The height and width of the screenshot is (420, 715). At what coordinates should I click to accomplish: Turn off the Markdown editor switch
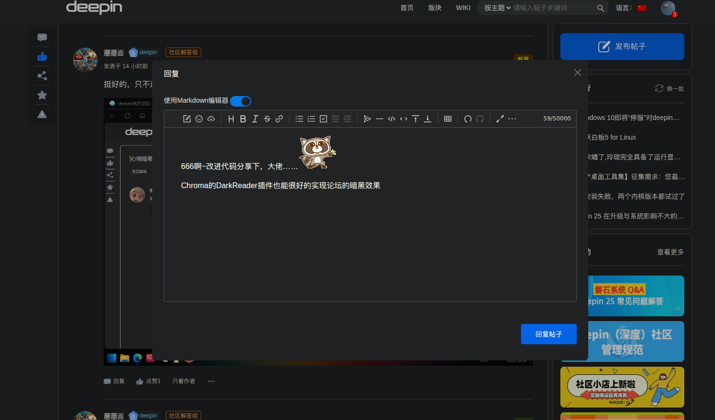coord(241,101)
